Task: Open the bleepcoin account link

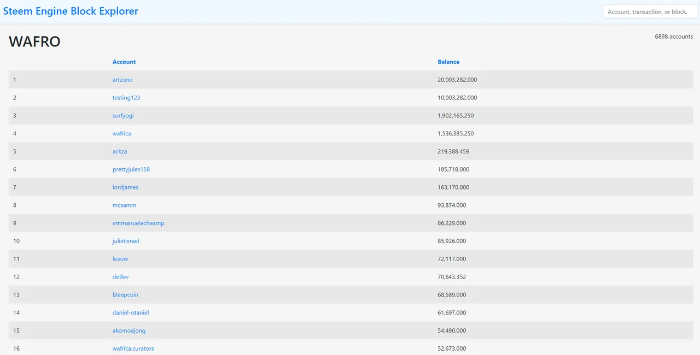Action: click(125, 295)
